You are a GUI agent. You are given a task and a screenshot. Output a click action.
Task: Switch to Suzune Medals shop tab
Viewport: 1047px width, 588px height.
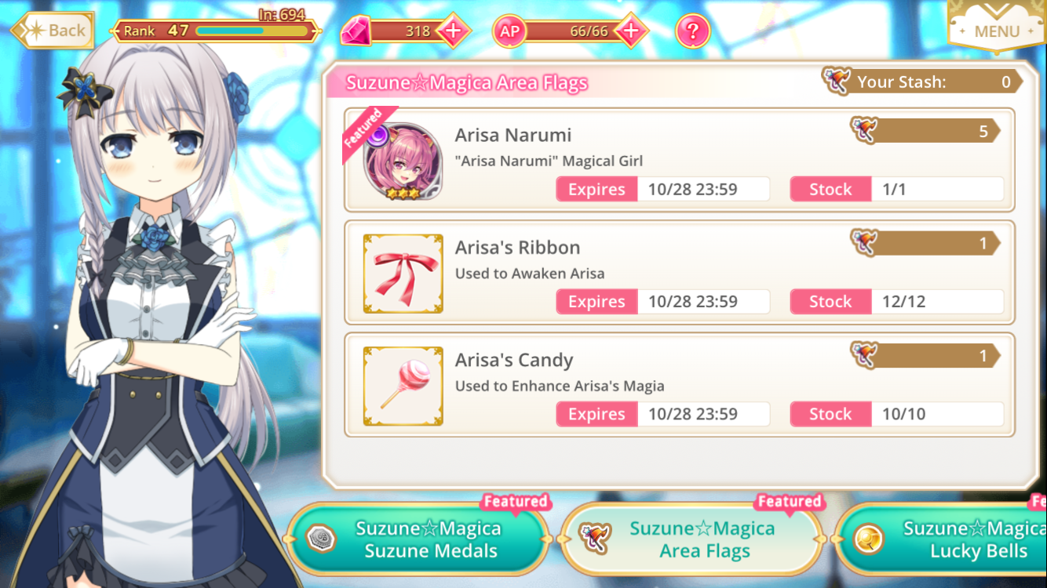[419, 539]
